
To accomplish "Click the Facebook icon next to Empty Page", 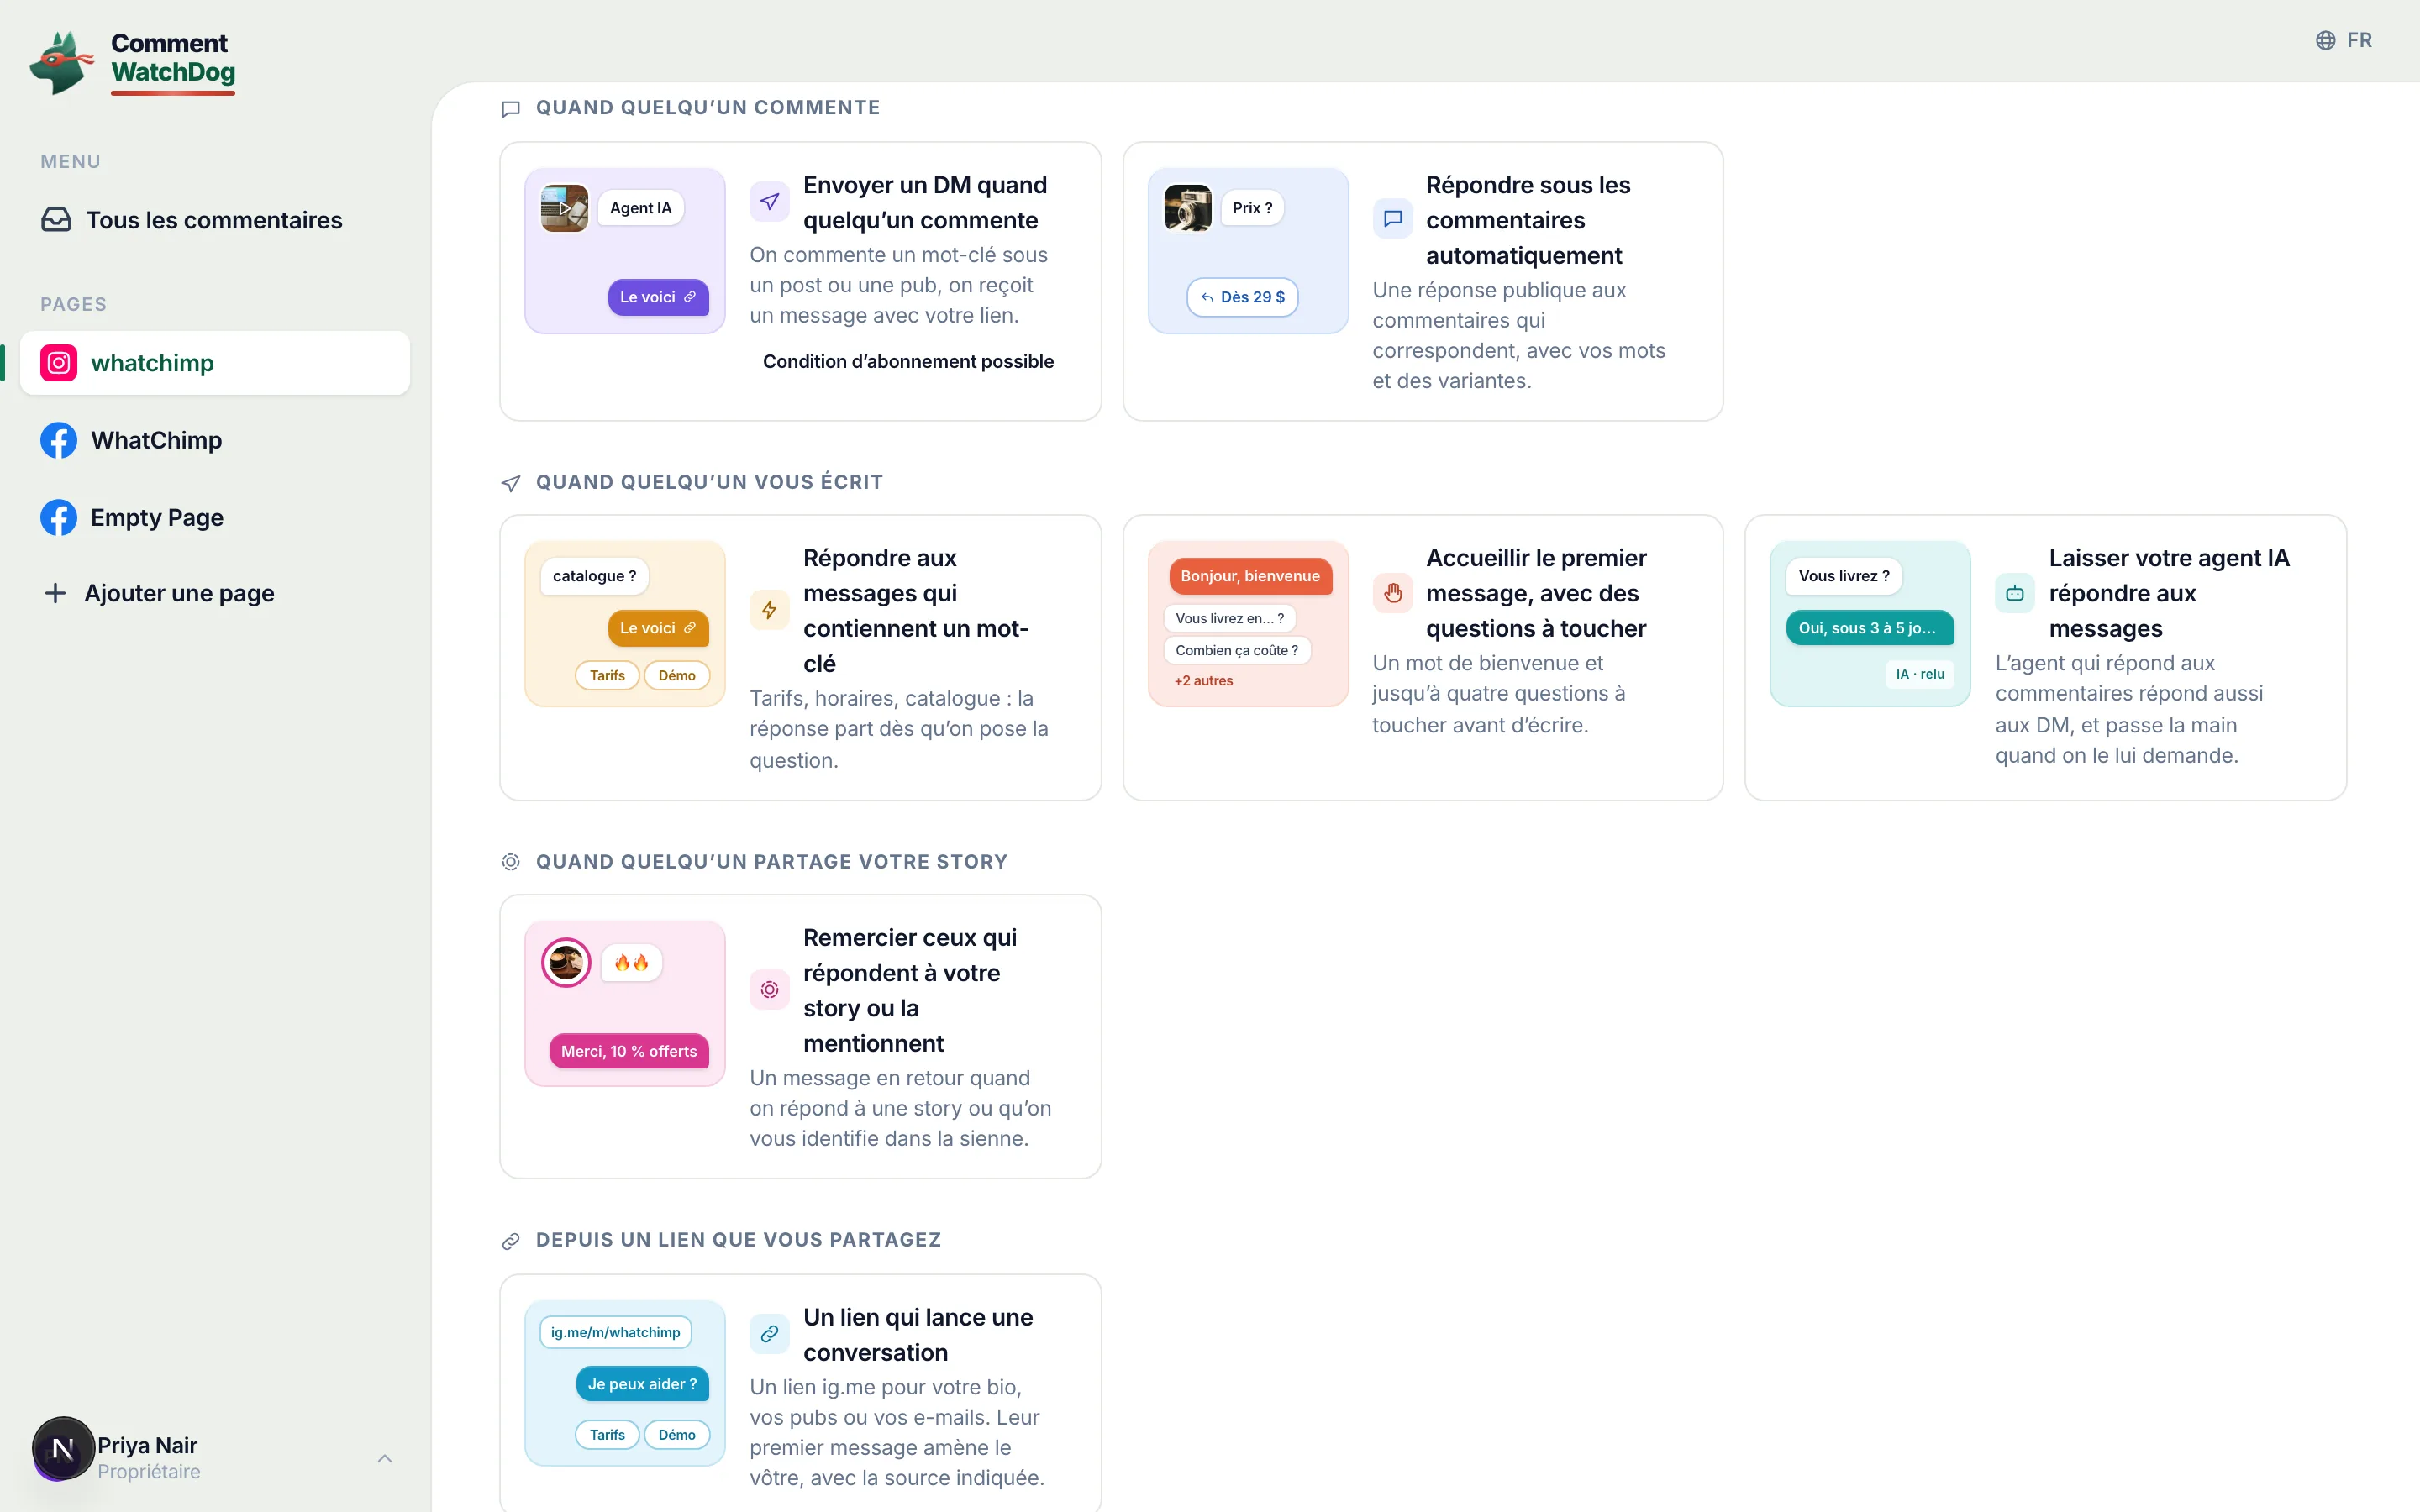I will tap(59, 517).
